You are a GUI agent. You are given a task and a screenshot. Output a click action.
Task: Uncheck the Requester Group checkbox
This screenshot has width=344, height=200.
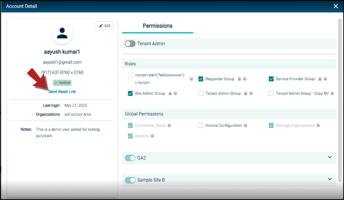201,79
